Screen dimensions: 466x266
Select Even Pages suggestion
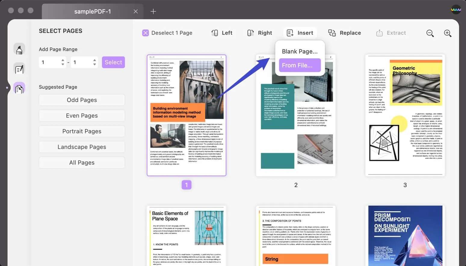[x=82, y=116]
